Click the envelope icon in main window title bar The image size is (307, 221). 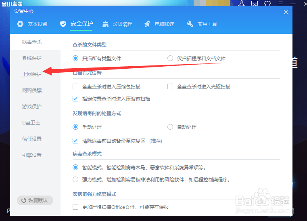click(255, 3)
